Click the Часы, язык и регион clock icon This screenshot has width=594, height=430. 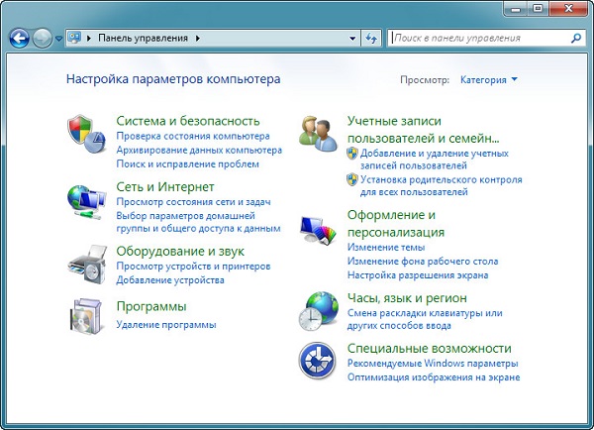pyautogui.click(x=318, y=311)
